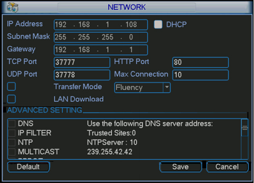The height and width of the screenshot is (183, 254).
Task: Check the IP FILTER setting box
Action: tap(12, 133)
